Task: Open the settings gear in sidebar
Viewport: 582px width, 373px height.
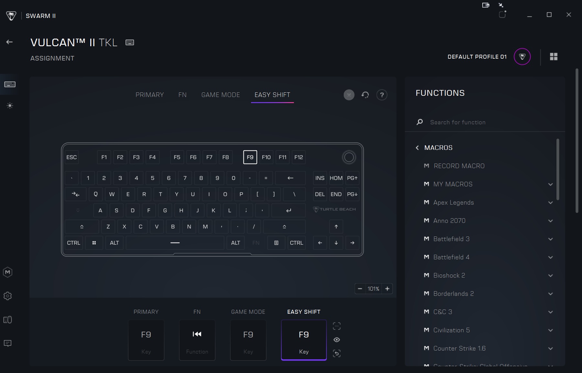Action: coord(8,296)
